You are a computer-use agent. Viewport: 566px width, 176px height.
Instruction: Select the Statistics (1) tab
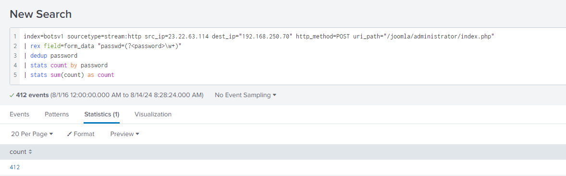[102, 114]
